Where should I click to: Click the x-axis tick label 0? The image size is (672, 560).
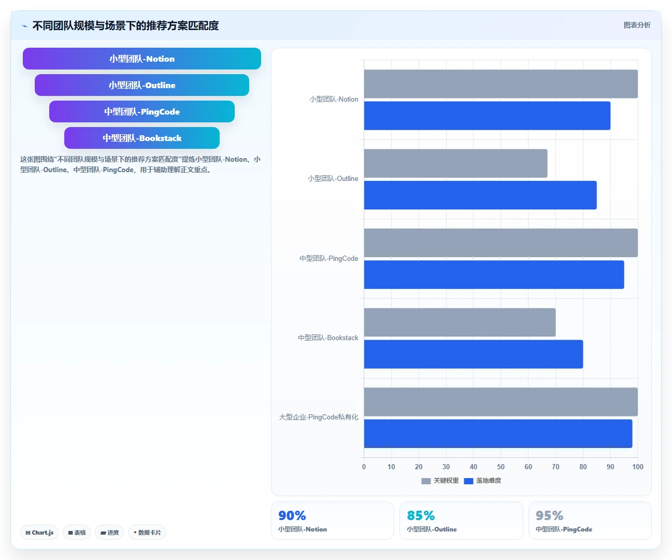pyautogui.click(x=364, y=467)
